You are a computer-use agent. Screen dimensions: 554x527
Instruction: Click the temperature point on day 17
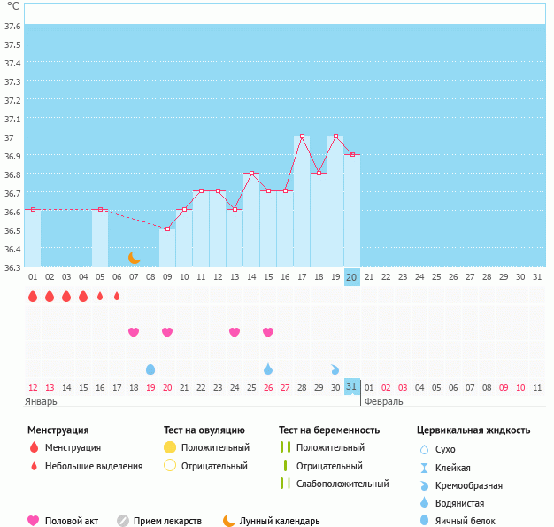pos(302,136)
